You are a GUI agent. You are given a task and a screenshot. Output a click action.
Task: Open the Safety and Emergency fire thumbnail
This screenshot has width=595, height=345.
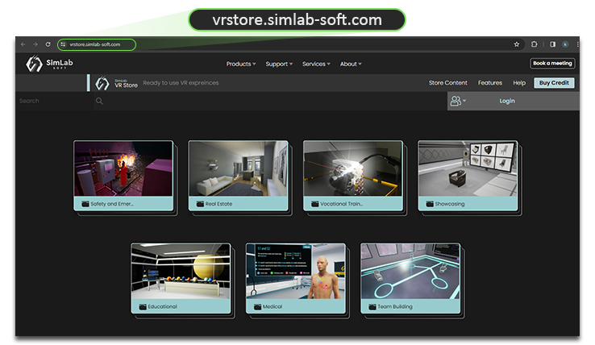123,169
